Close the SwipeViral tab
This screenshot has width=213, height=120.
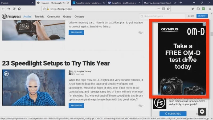click(x=140, y=3)
